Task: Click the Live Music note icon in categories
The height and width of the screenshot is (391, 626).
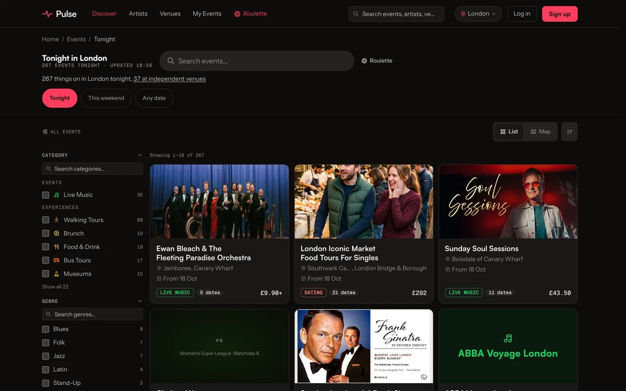Action: pos(56,195)
